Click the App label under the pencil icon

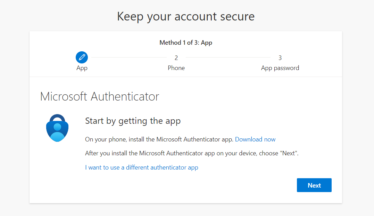tap(82, 68)
